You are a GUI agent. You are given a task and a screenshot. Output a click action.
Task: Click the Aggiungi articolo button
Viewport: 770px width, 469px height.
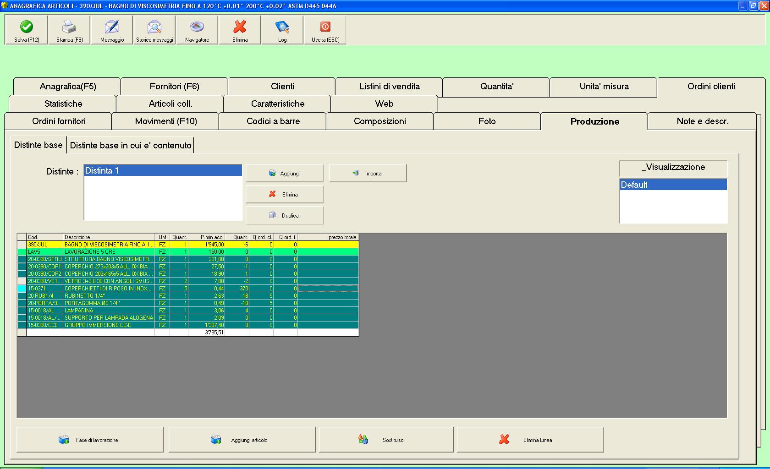(242, 440)
